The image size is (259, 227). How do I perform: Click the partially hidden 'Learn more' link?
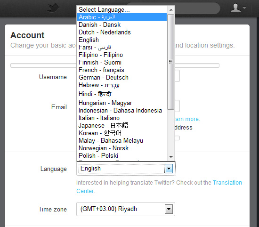coord(187,119)
